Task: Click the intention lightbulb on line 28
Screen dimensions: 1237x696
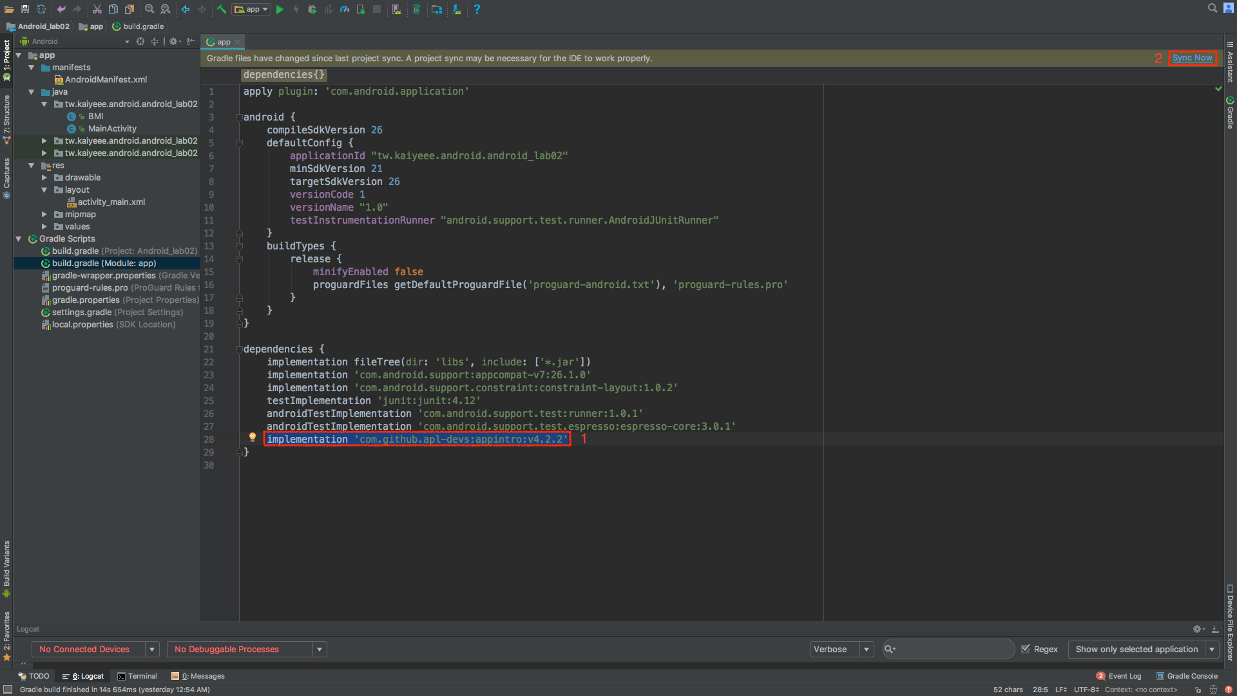Action: [x=253, y=438]
